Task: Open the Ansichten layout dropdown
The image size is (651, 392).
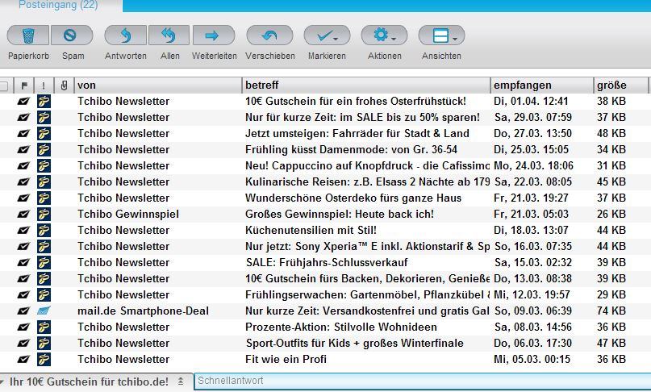Action: pos(442,35)
